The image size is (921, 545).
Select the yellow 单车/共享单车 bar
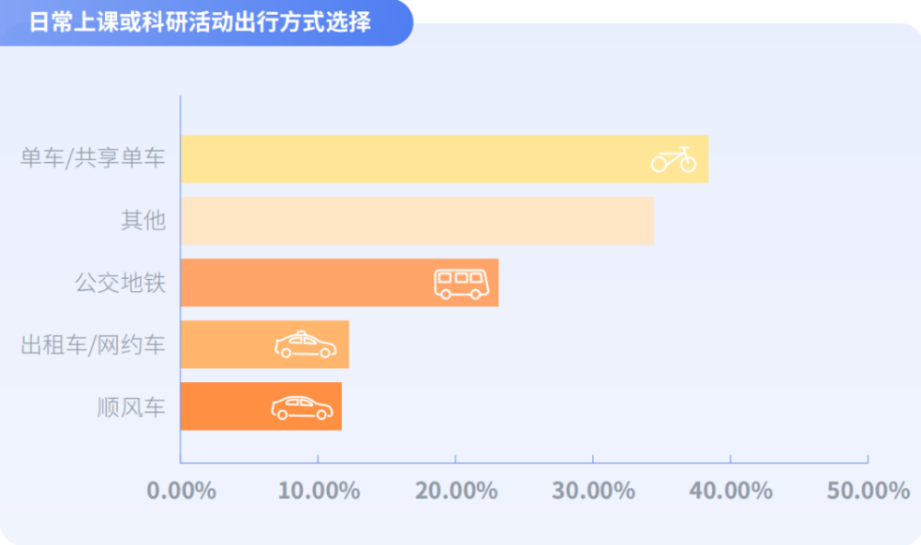[x=445, y=159]
